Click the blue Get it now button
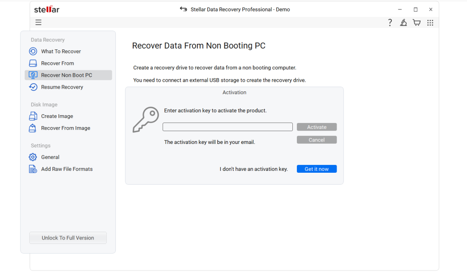Screen dimensions: 467x276 coord(317,169)
